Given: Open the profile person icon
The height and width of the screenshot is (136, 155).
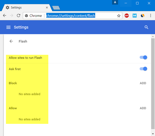Looking at the screenshot, I should pyautogui.click(x=115, y=2).
